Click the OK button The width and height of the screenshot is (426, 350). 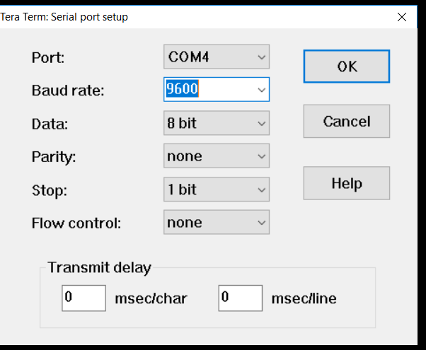(x=347, y=66)
